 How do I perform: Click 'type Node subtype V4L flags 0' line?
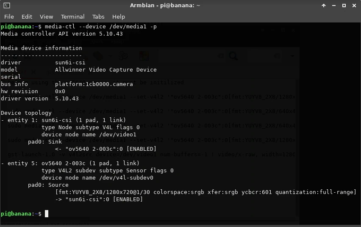tap(91, 127)
